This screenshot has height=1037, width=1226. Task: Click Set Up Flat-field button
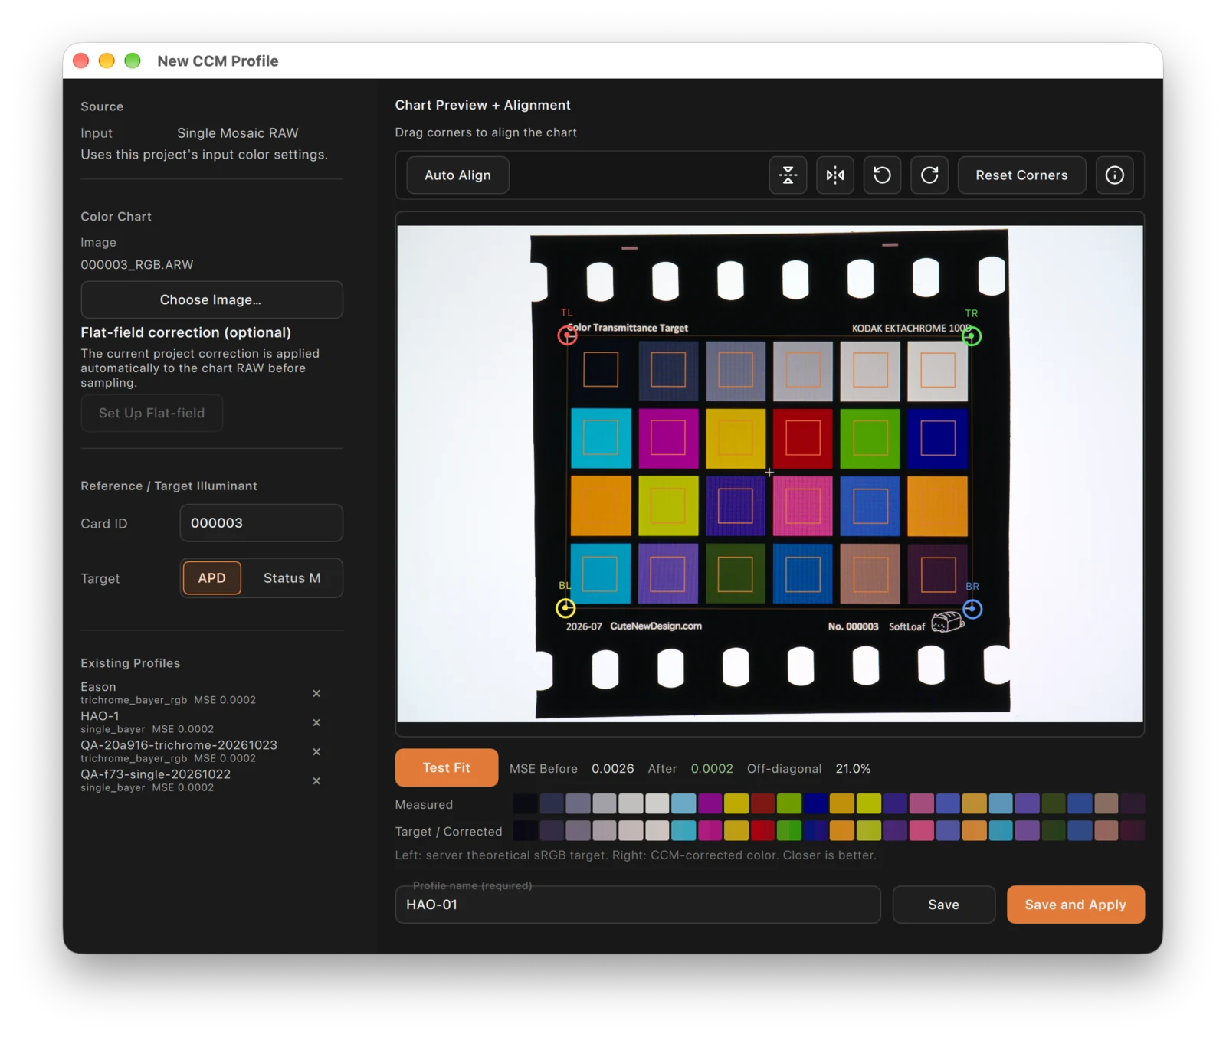click(x=152, y=413)
